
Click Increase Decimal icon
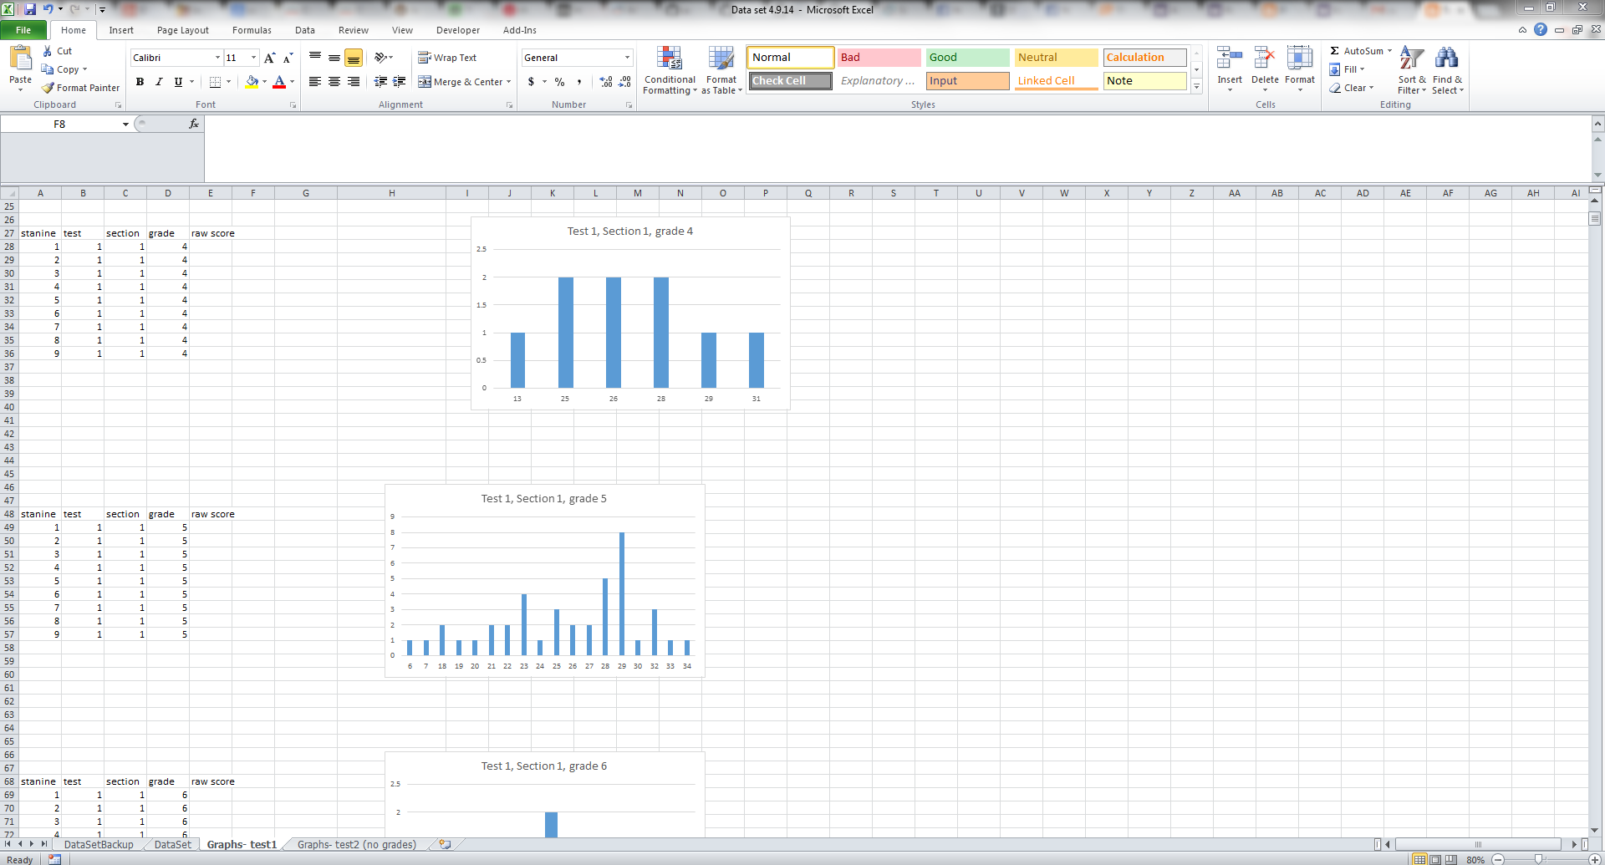pos(606,82)
